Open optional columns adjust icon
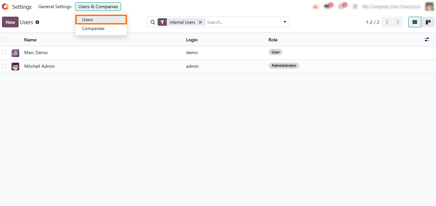Screen dimensions: 436x206 click(427, 39)
